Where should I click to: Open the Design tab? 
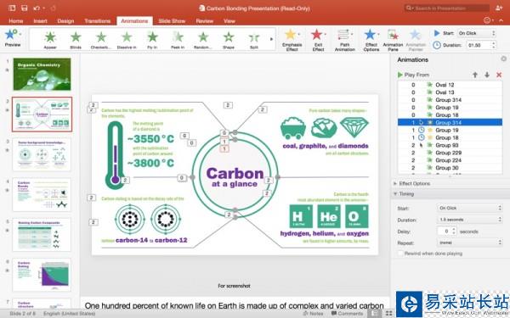(x=65, y=21)
